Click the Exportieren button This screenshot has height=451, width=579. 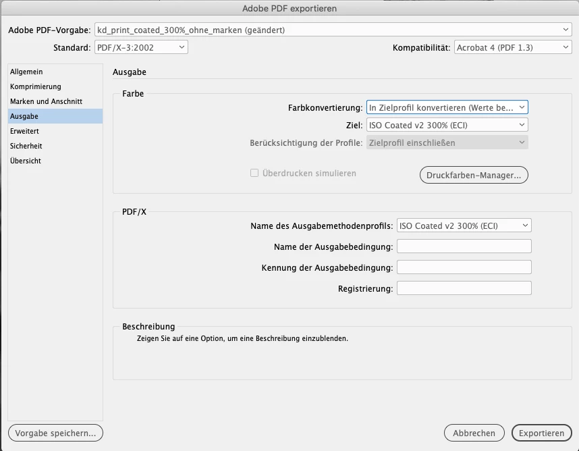point(541,433)
